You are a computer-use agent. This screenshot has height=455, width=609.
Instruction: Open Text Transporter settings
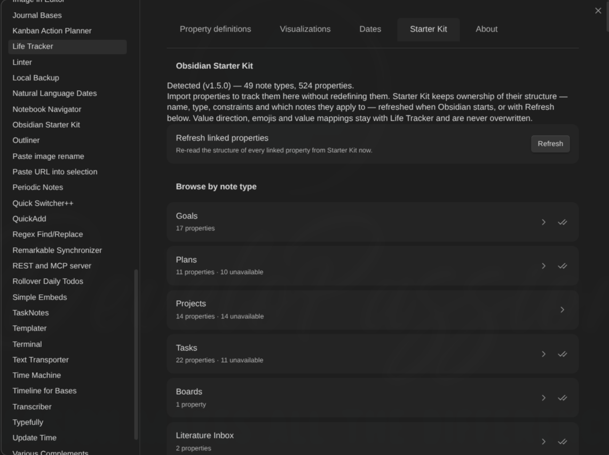coord(67,360)
